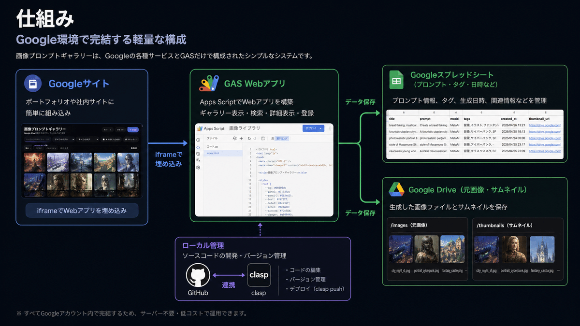The width and height of the screenshot is (580, 326).
Task: Open the all tags dropdown in the gallery
Action: (87, 139)
